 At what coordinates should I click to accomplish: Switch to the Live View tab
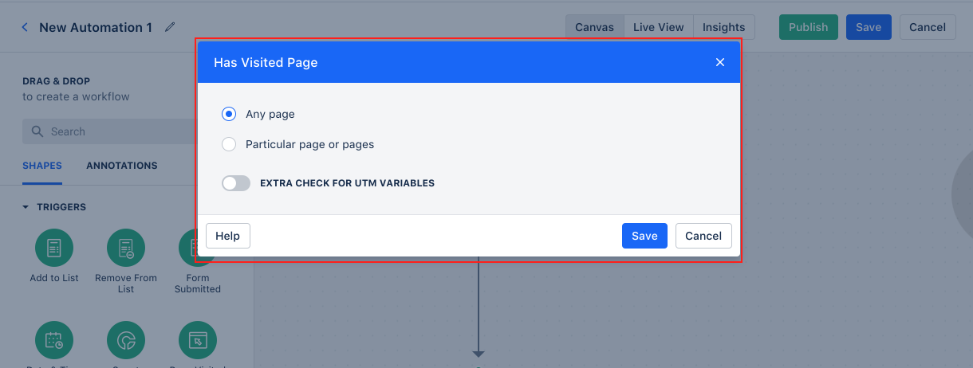(x=658, y=27)
